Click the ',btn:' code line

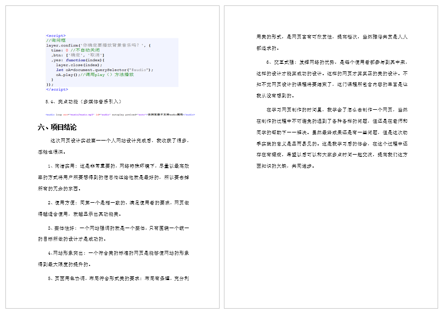[78, 55]
